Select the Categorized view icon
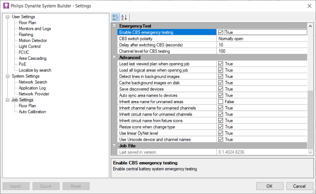Viewport: 316px width, 194px height. [x=116, y=17]
